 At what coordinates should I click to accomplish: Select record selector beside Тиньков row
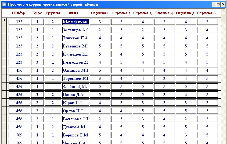pyautogui.click(x=4, y=38)
